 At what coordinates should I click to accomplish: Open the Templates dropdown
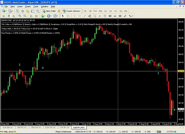(55, 16)
